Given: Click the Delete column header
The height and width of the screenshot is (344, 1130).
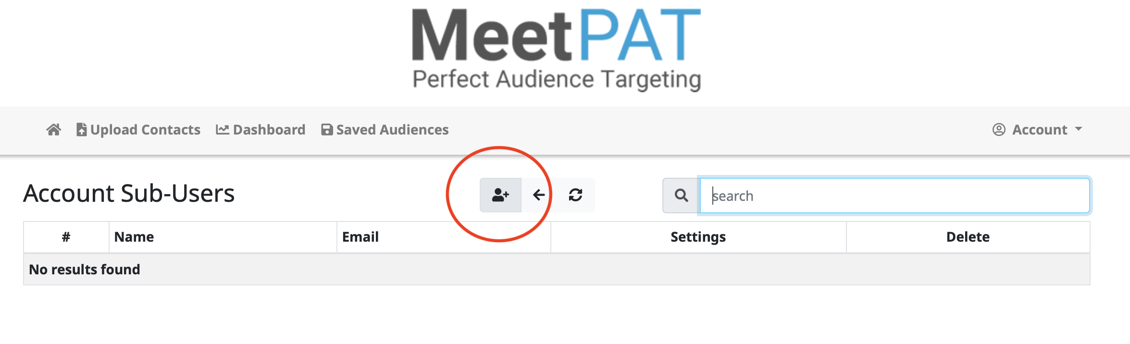Looking at the screenshot, I should (968, 237).
